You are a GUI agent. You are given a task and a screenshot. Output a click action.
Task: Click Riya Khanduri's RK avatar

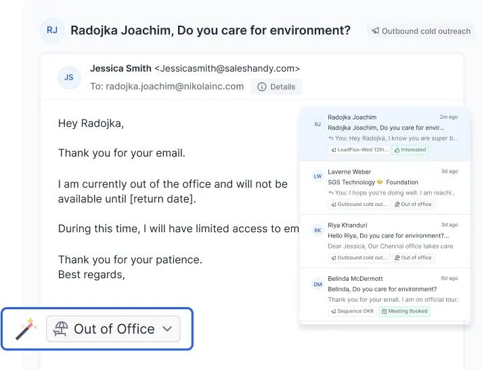pyautogui.click(x=317, y=230)
